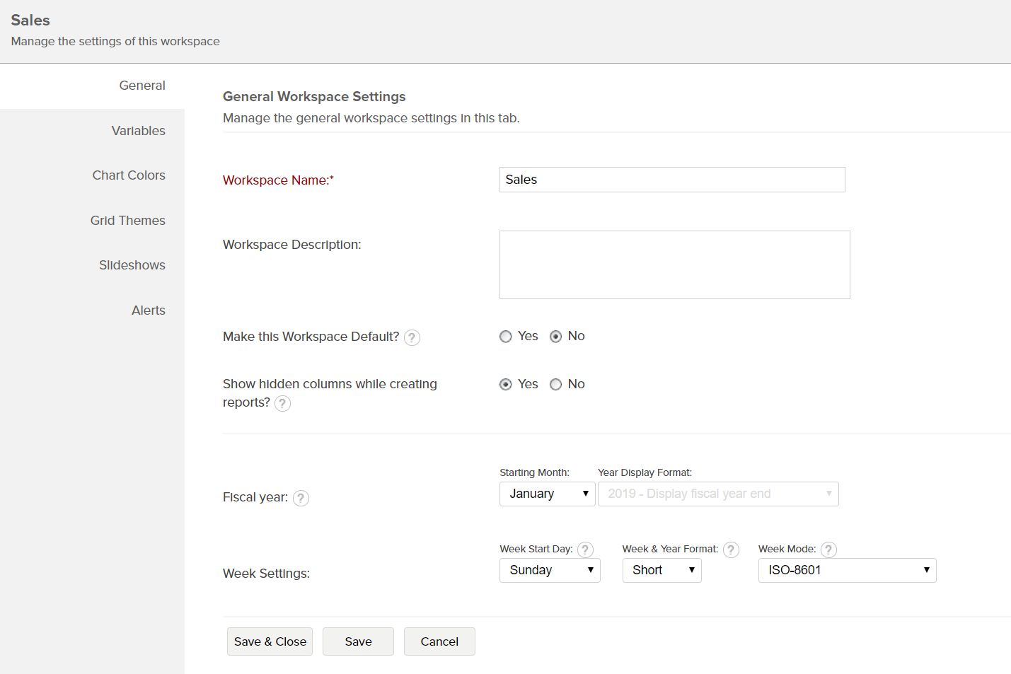
Task: Open the Fiscal year help icon
Action: click(x=301, y=498)
